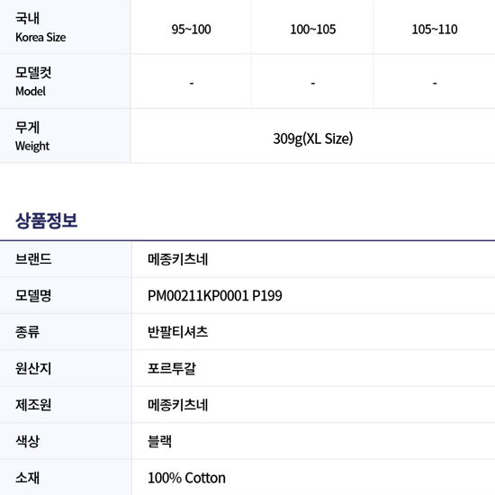Click manufacturer value 메종키츠네 in 제조원 row
The image size is (495, 495).
click(177, 405)
